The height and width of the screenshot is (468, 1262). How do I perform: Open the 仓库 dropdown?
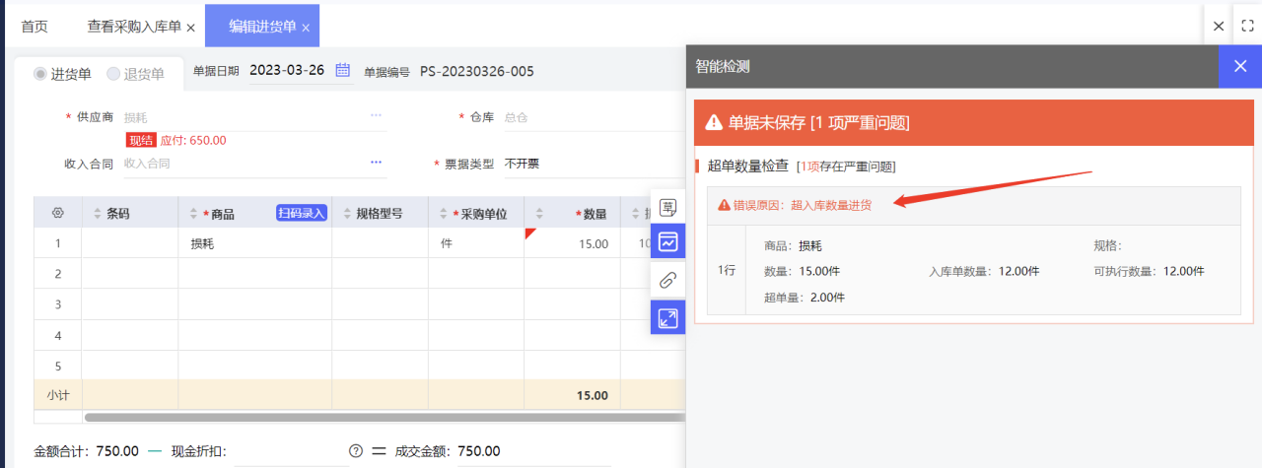coord(595,117)
